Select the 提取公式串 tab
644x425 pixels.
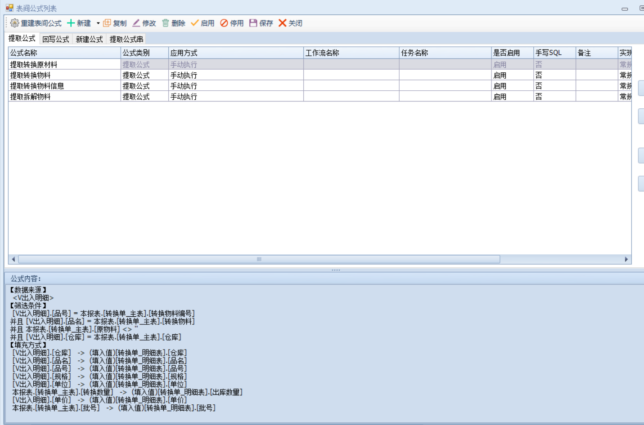coord(126,39)
